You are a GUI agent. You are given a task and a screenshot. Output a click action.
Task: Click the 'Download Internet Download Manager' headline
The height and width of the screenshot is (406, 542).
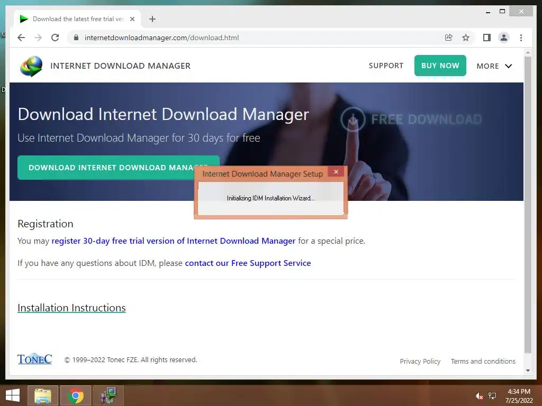163,114
